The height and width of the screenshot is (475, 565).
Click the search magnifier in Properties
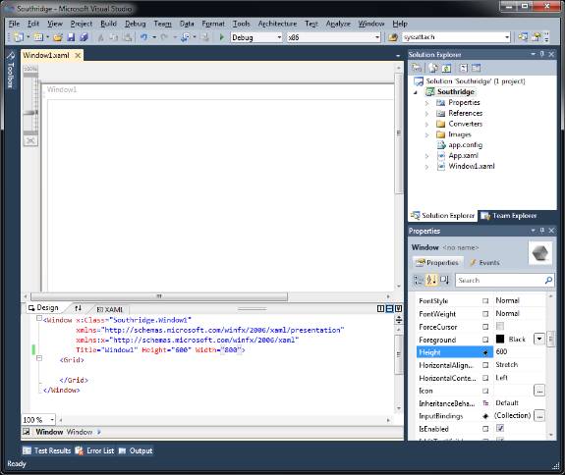point(548,280)
